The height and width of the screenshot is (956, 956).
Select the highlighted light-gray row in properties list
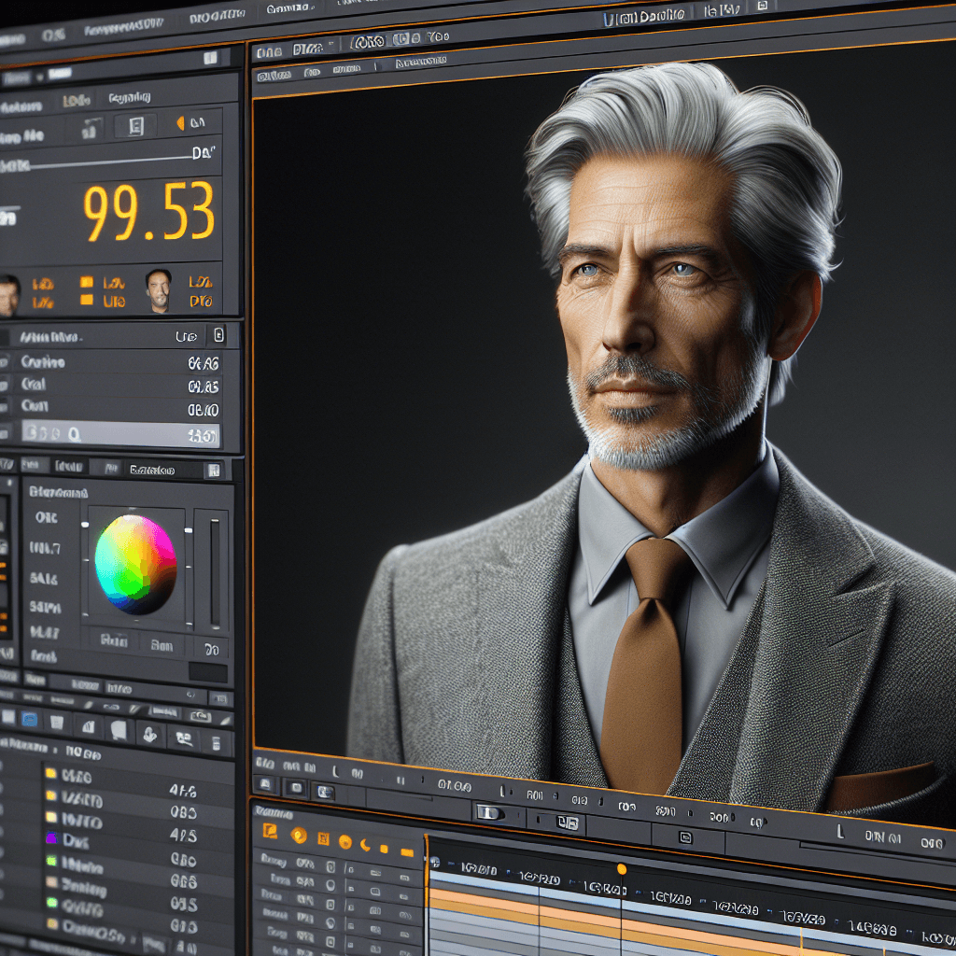click(x=119, y=433)
